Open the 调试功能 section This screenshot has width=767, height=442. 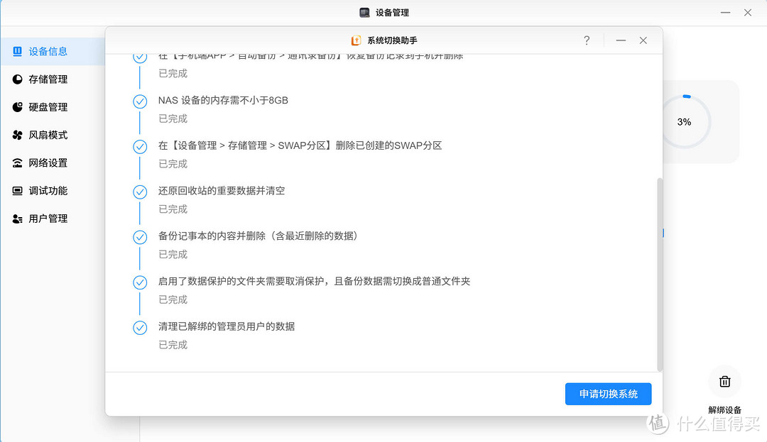click(x=17, y=190)
